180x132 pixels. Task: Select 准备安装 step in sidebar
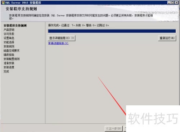pos(9,63)
